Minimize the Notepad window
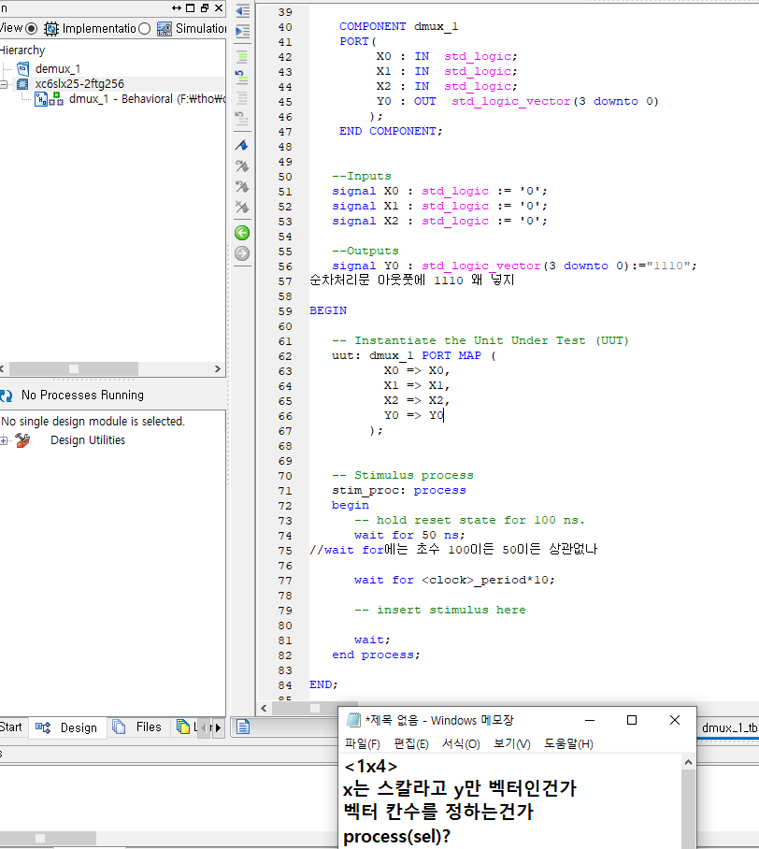The width and height of the screenshot is (759, 849). [590, 720]
